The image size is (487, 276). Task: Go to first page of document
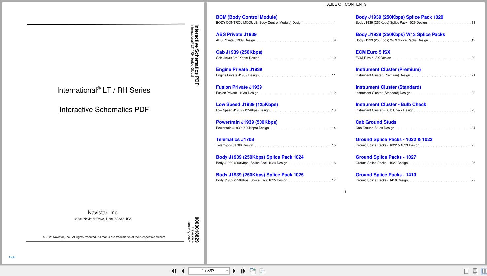click(x=174, y=271)
